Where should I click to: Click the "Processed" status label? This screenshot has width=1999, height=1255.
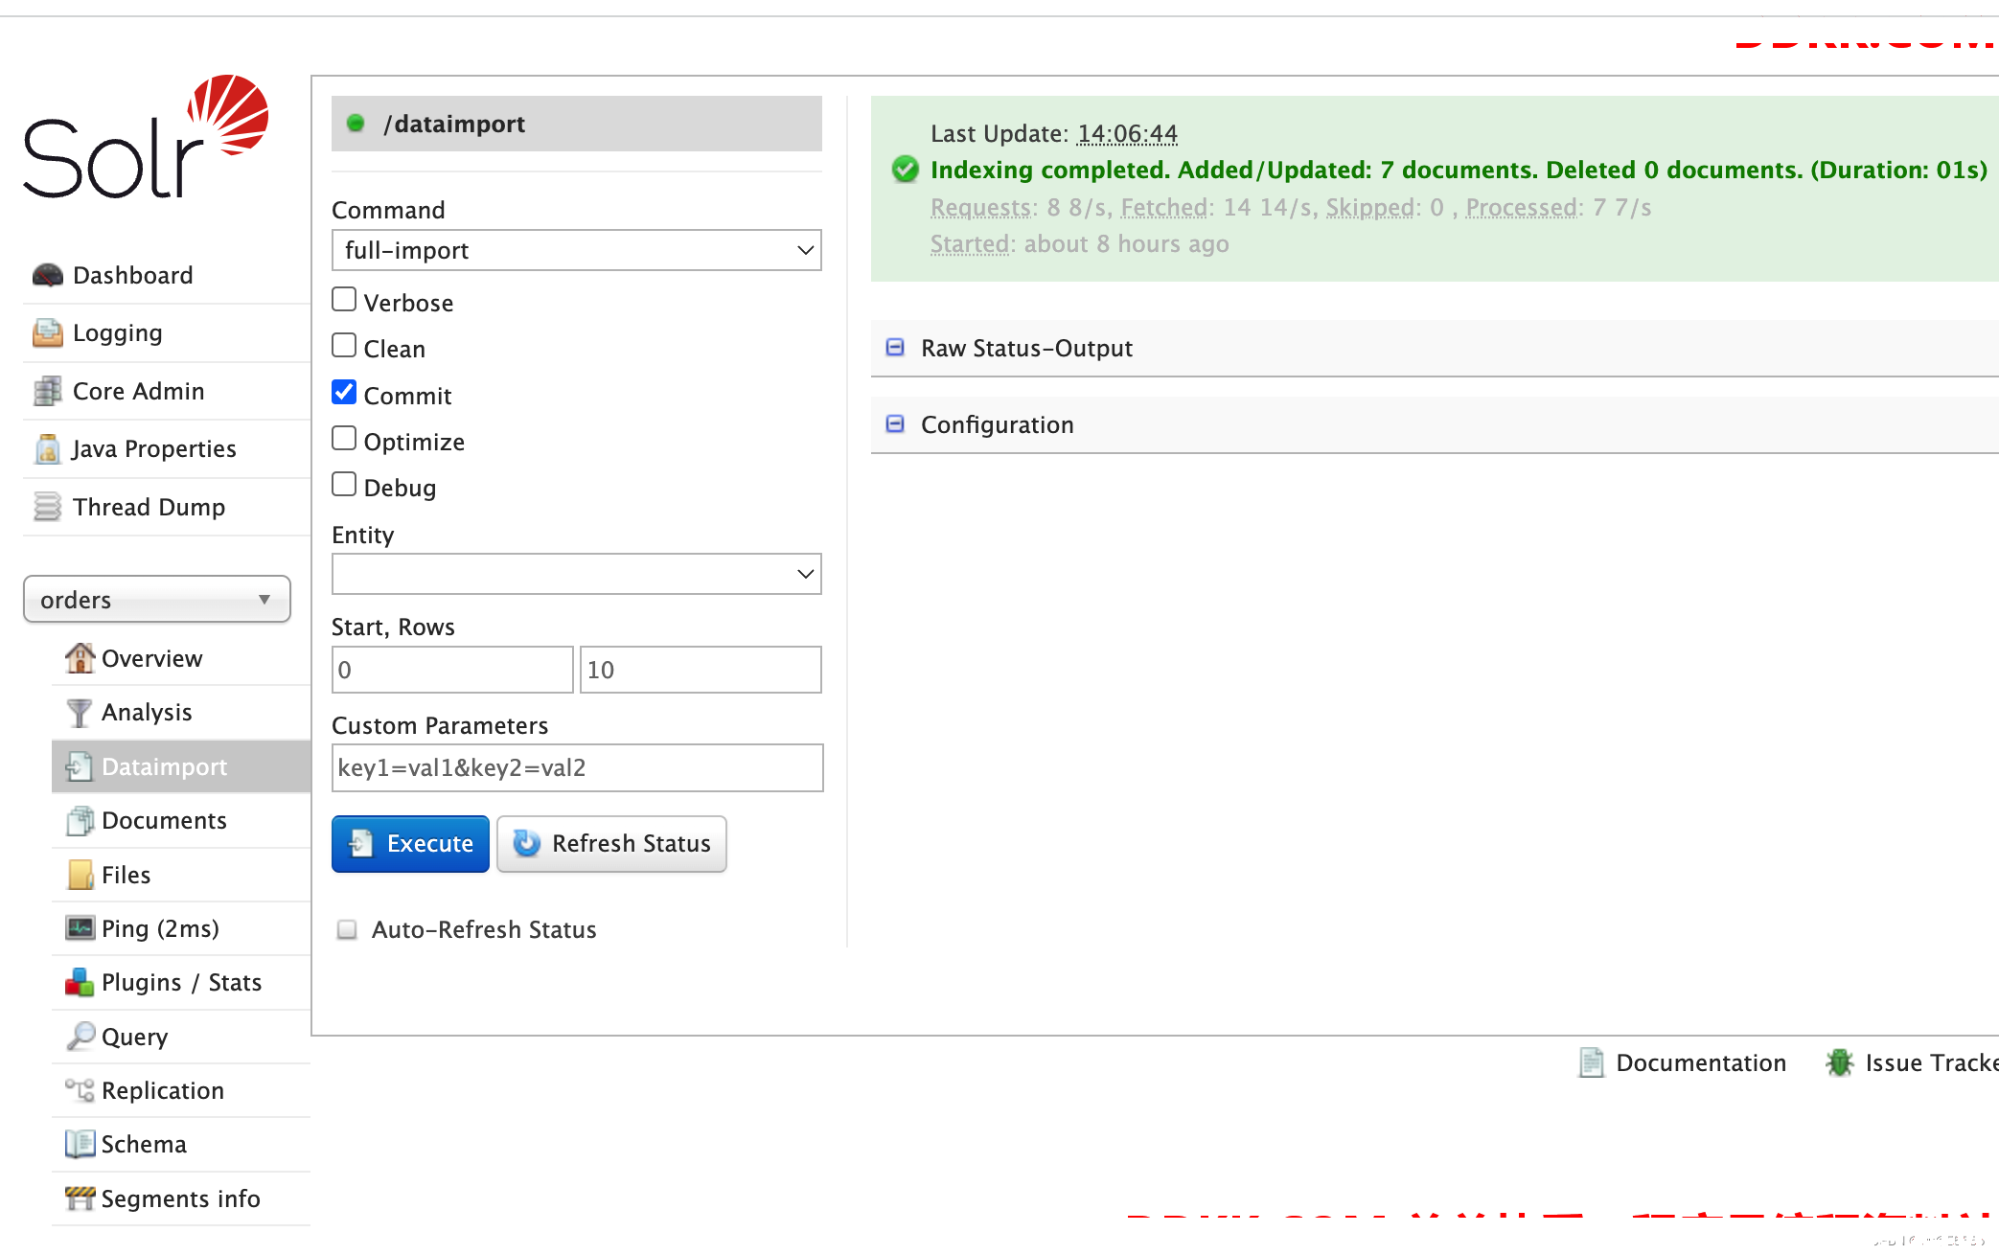coord(1522,207)
